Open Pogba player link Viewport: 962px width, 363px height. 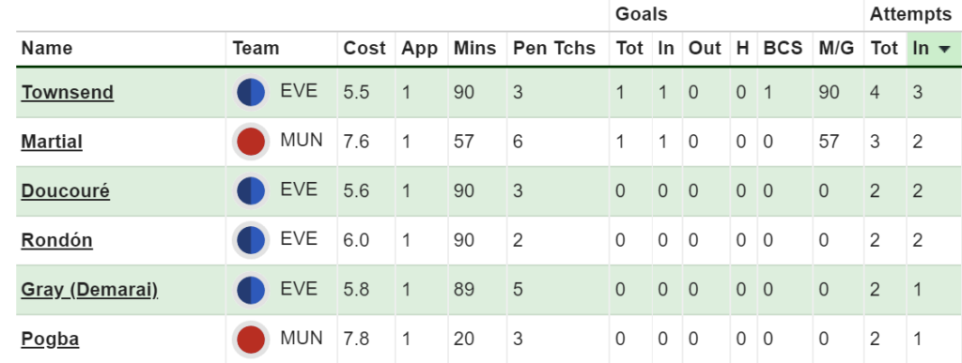pyautogui.click(x=51, y=340)
